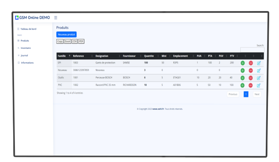This screenshot has width=279, height=162.
Task: Open the www.soltl.fr footer link
Action: point(158,109)
